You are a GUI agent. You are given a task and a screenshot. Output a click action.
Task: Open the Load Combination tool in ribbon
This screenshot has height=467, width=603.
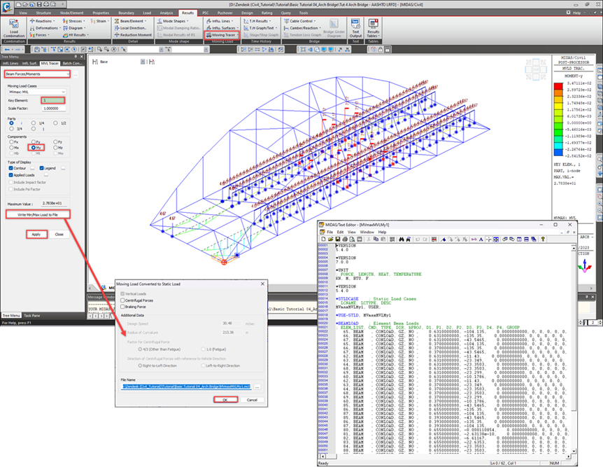coord(14,28)
